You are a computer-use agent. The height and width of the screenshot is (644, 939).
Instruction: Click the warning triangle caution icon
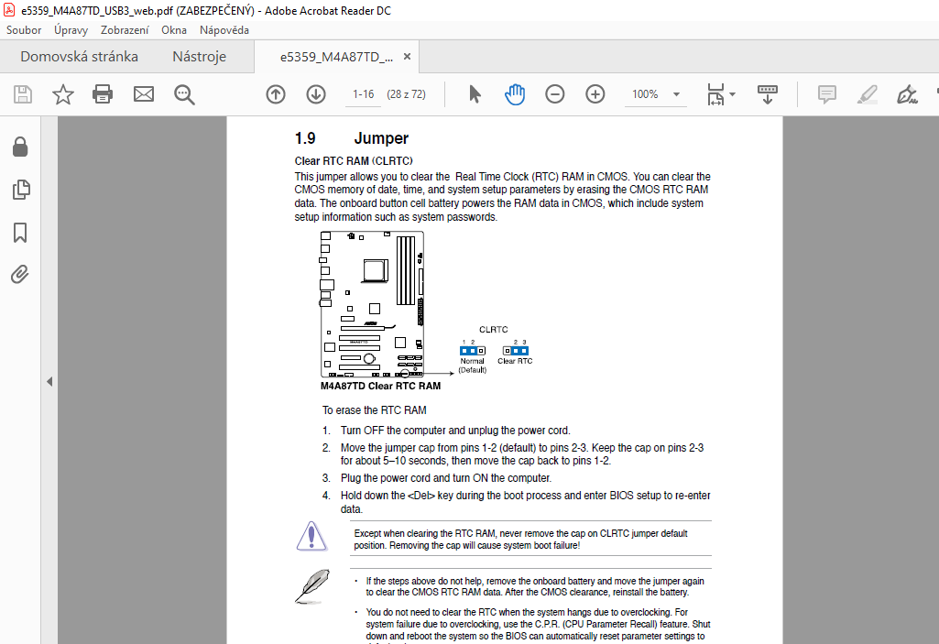311,536
